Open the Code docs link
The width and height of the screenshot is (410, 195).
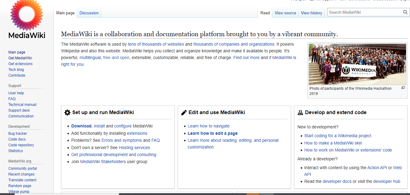(17, 139)
